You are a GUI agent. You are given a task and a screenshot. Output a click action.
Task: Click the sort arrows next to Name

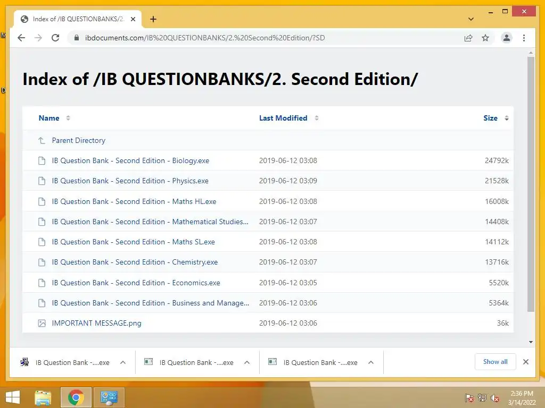tap(68, 118)
